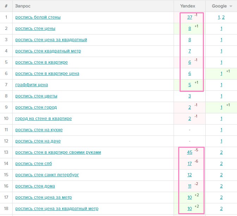Click Google position 2 for 'роспись стен дома'
The image size is (237, 216).
click(221, 186)
